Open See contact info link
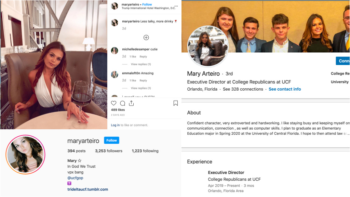The width and height of the screenshot is (350, 197). tap(285, 89)
